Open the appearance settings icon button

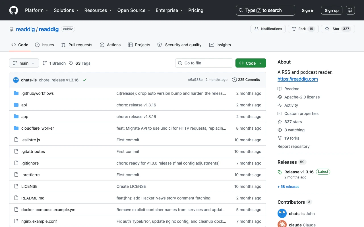350,10
